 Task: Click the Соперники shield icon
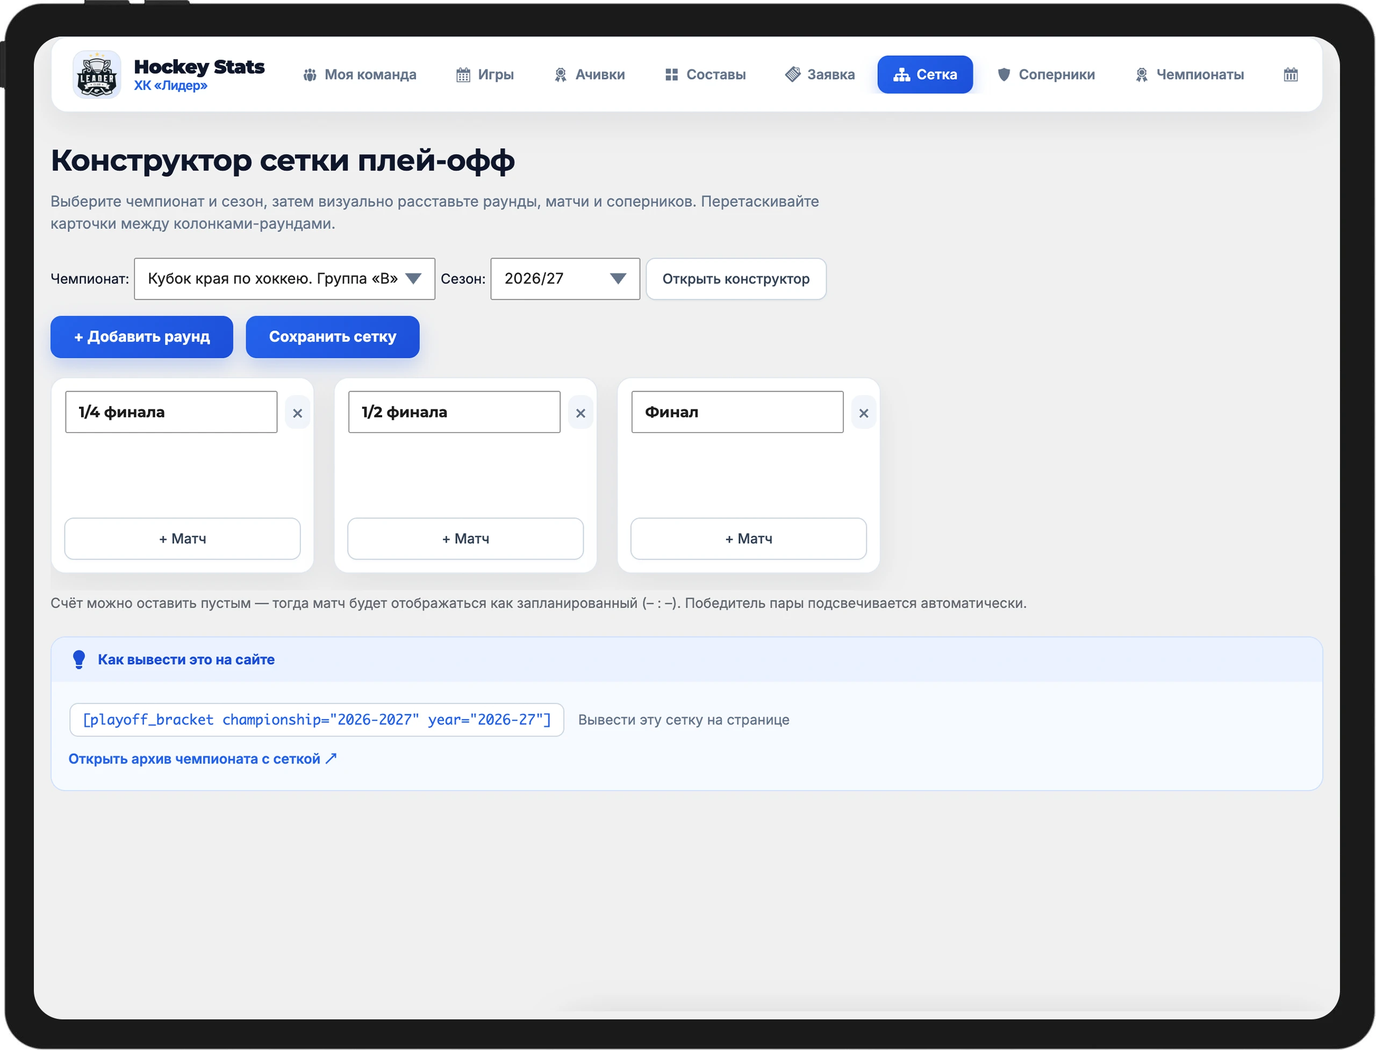click(1004, 74)
